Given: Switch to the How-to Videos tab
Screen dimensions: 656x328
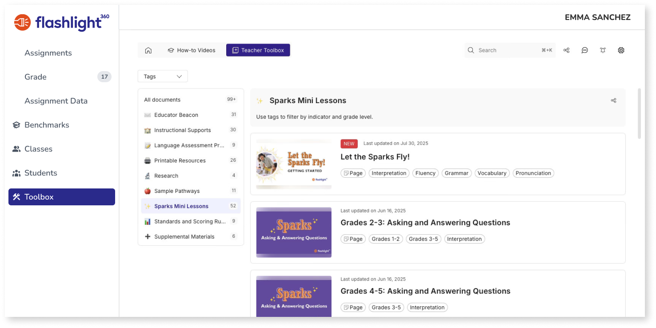Looking at the screenshot, I should [192, 50].
